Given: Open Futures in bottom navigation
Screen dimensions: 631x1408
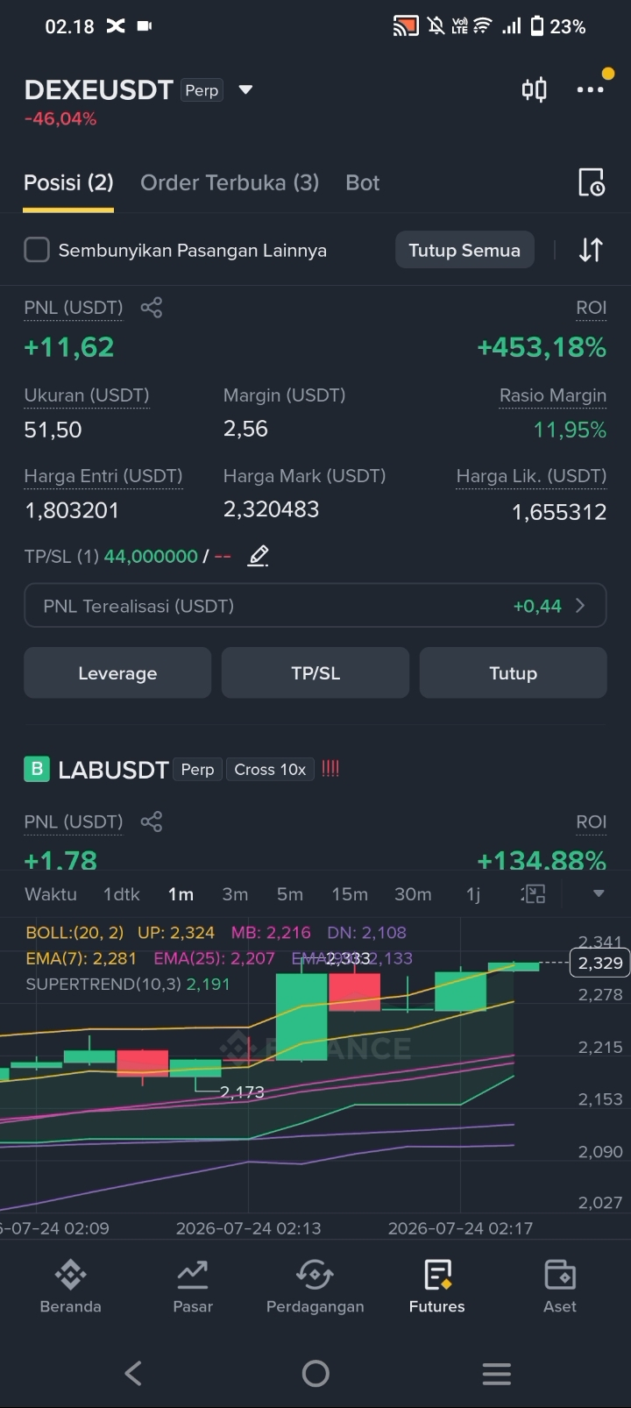Looking at the screenshot, I should coord(436,1286).
